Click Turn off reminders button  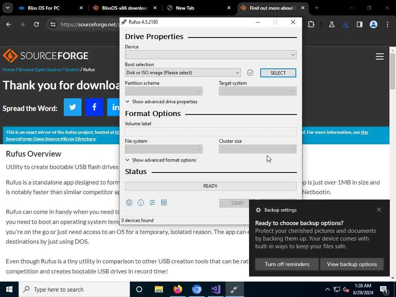(287, 264)
